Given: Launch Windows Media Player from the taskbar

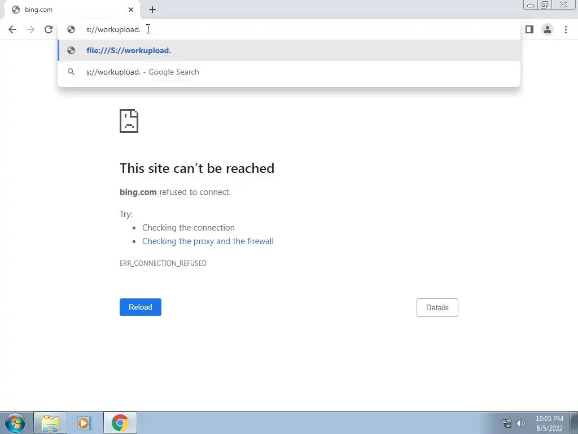Looking at the screenshot, I should [x=85, y=423].
